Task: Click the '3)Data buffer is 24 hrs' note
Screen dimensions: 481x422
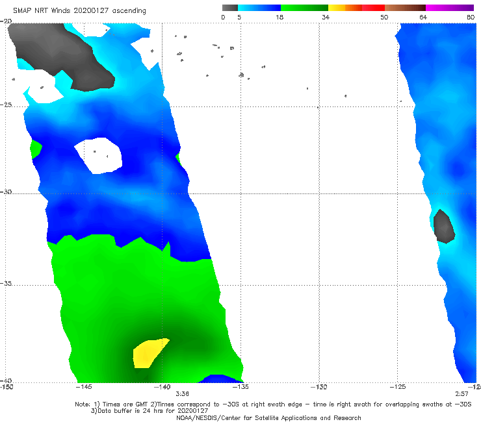Action: (149, 411)
